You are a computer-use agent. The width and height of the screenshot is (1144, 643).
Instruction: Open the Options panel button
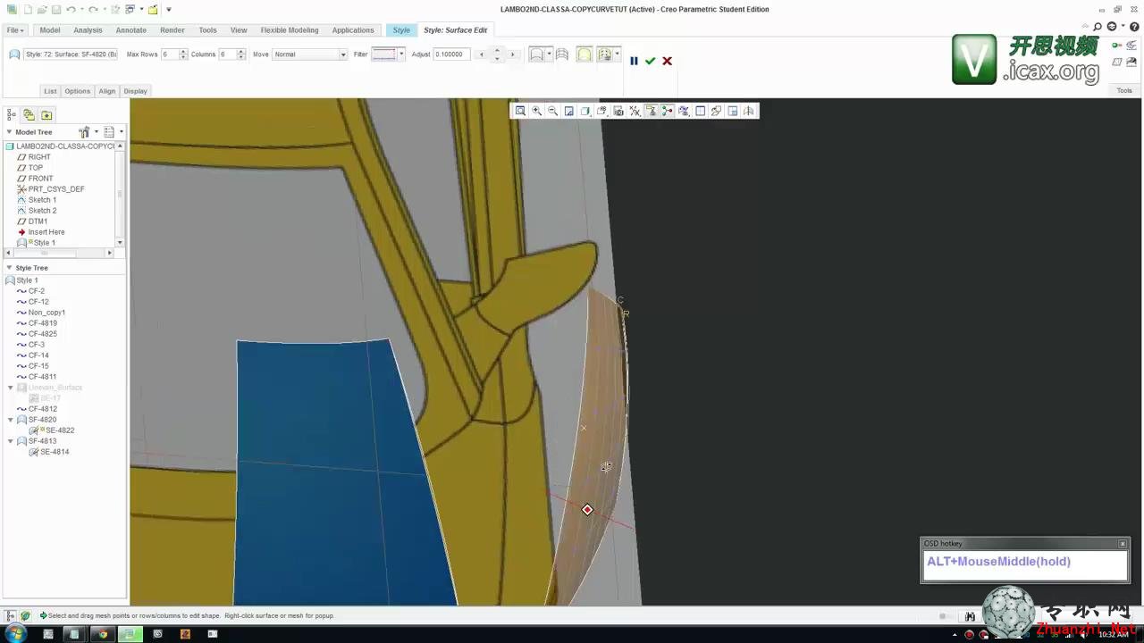click(x=77, y=91)
